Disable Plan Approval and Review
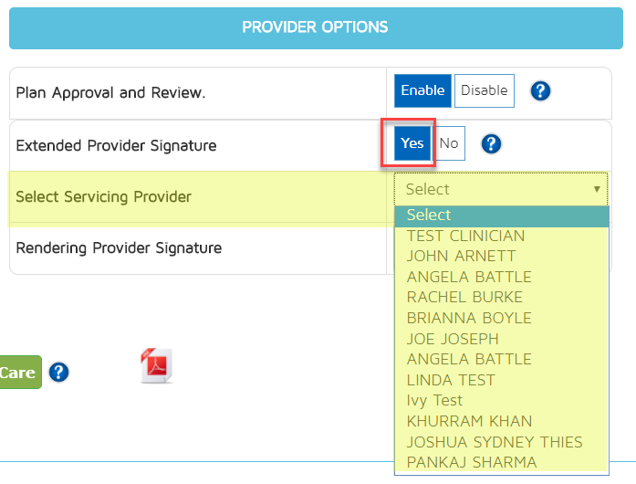Screen dimensions: 636x484 pyautogui.click(x=484, y=90)
